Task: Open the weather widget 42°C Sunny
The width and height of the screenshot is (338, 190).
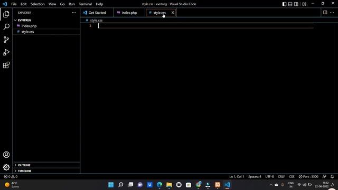Action: coord(12,185)
